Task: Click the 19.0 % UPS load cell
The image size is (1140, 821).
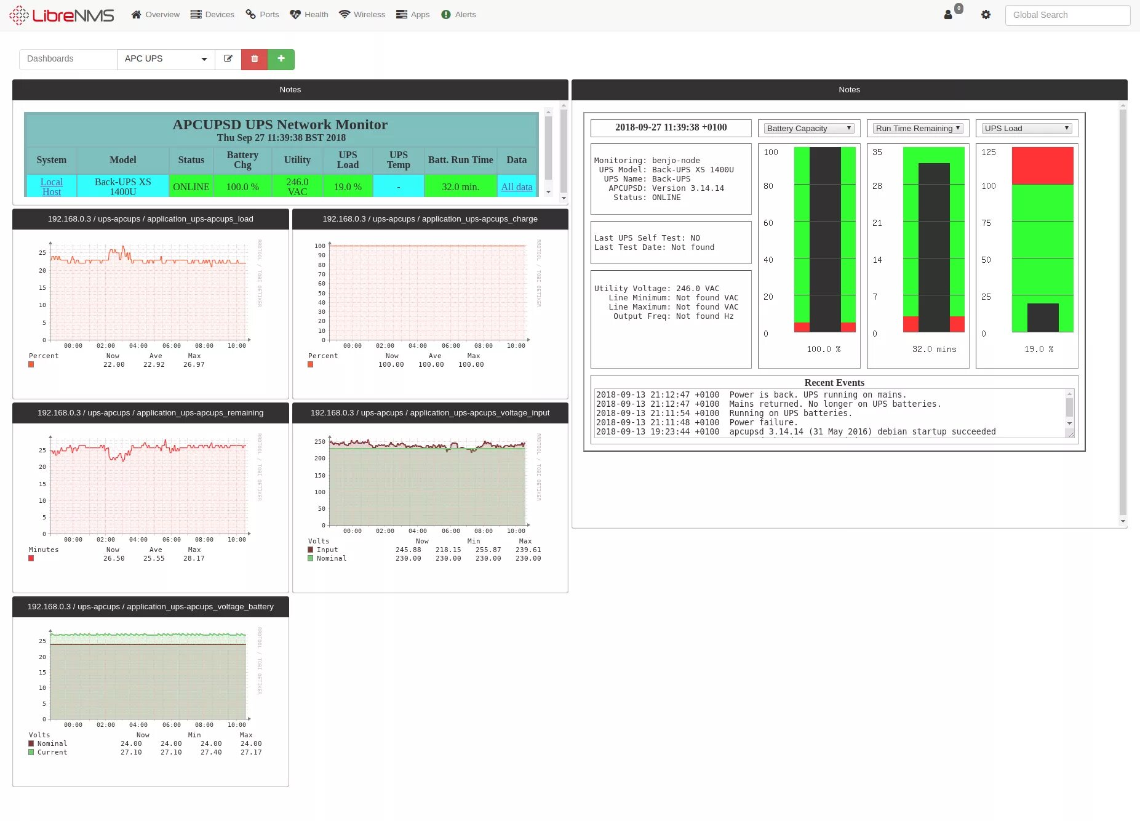Action: click(348, 186)
